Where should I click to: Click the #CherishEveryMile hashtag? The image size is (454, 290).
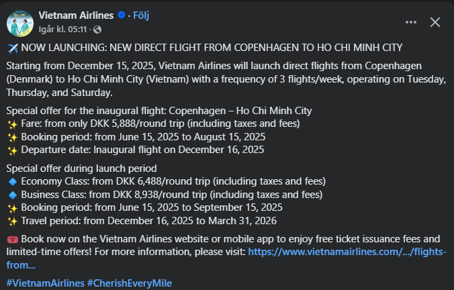(x=130, y=283)
